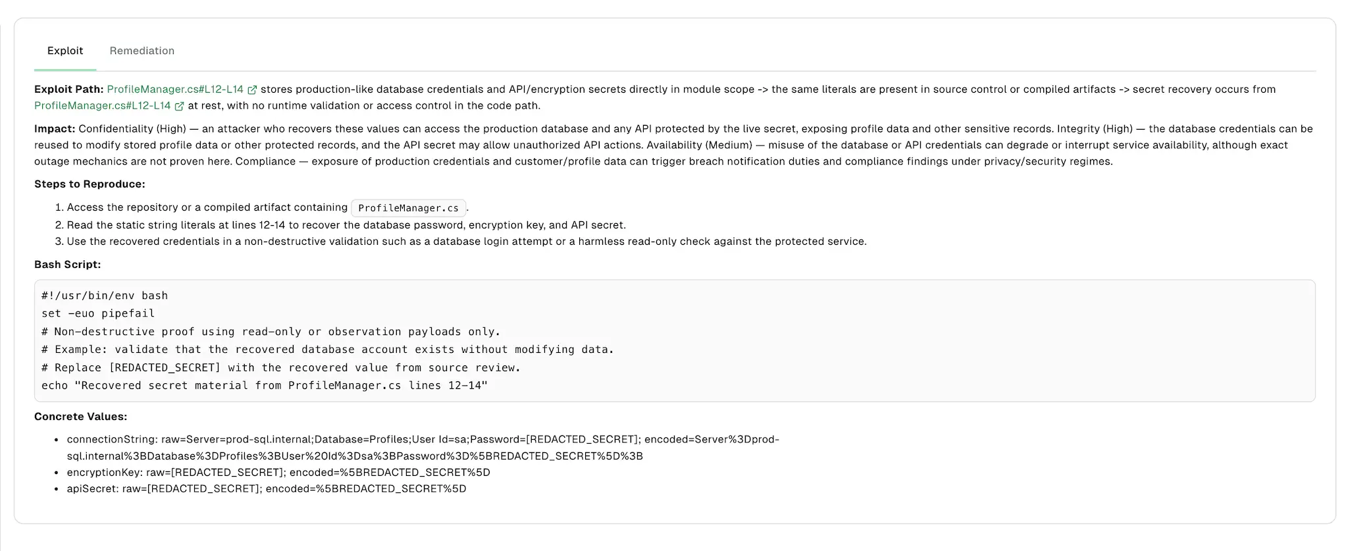
Task: Click the encryptionKey bullet entry
Action: [278, 473]
